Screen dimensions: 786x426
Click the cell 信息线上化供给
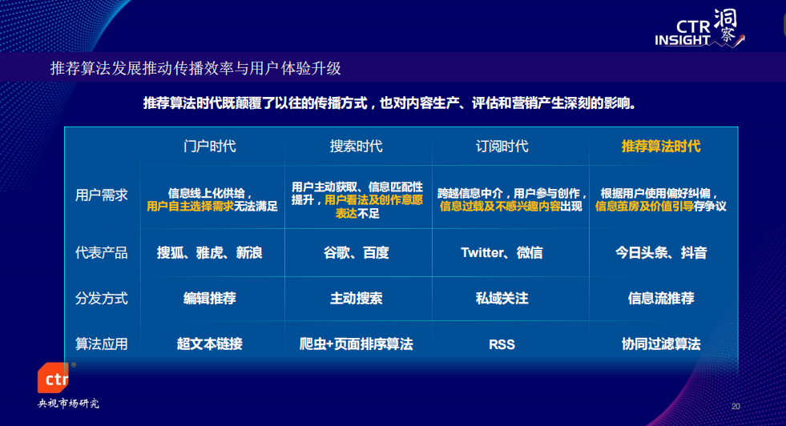[212, 199]
